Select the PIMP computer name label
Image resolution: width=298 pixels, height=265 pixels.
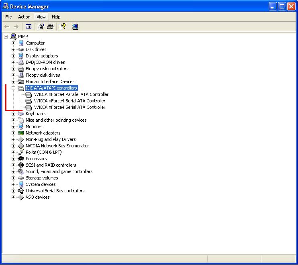click(23, 37)
